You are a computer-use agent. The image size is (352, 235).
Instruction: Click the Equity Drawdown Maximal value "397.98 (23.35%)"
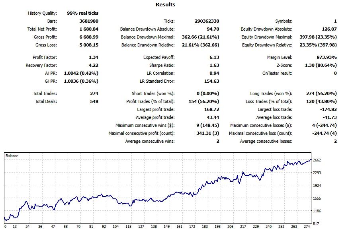(x=318, y=37)
